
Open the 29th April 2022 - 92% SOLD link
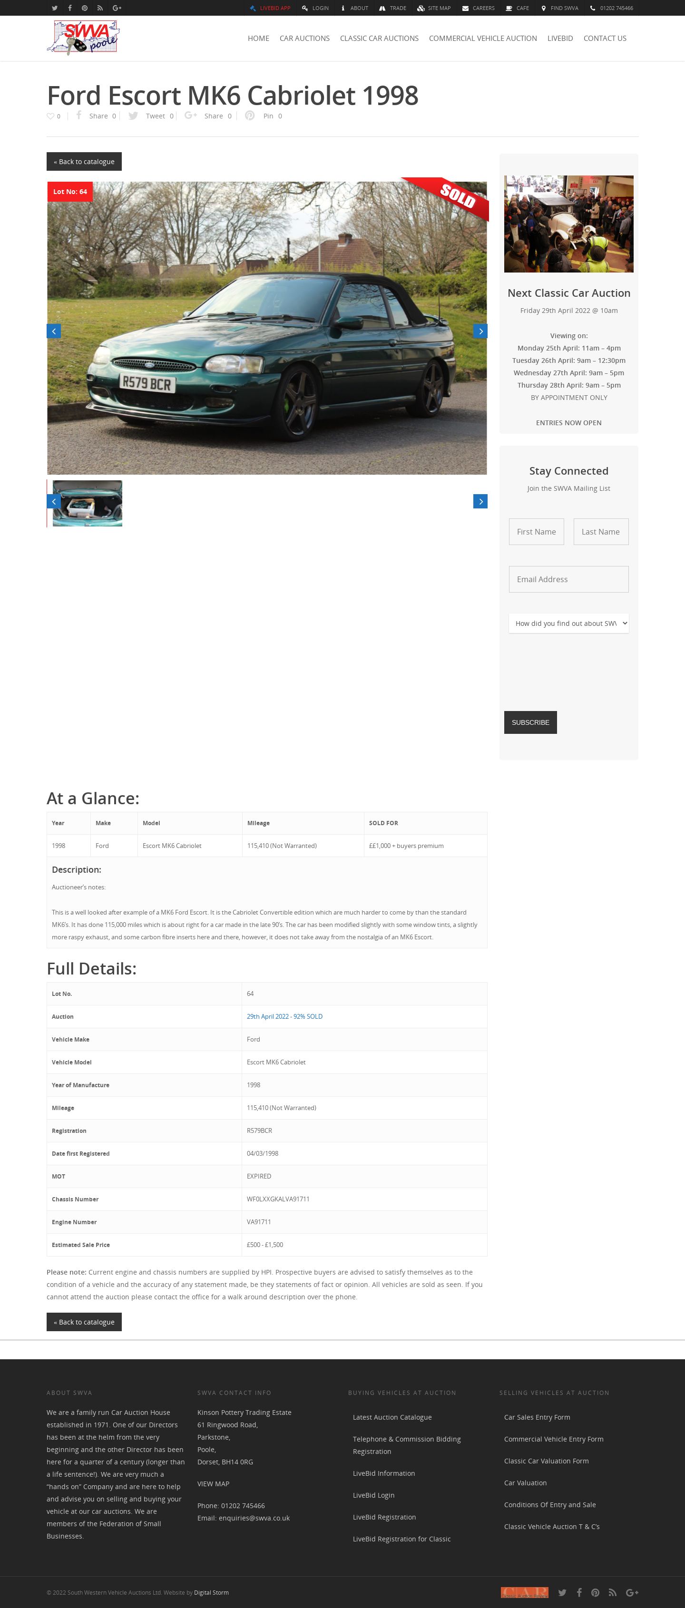(285, 1016)
